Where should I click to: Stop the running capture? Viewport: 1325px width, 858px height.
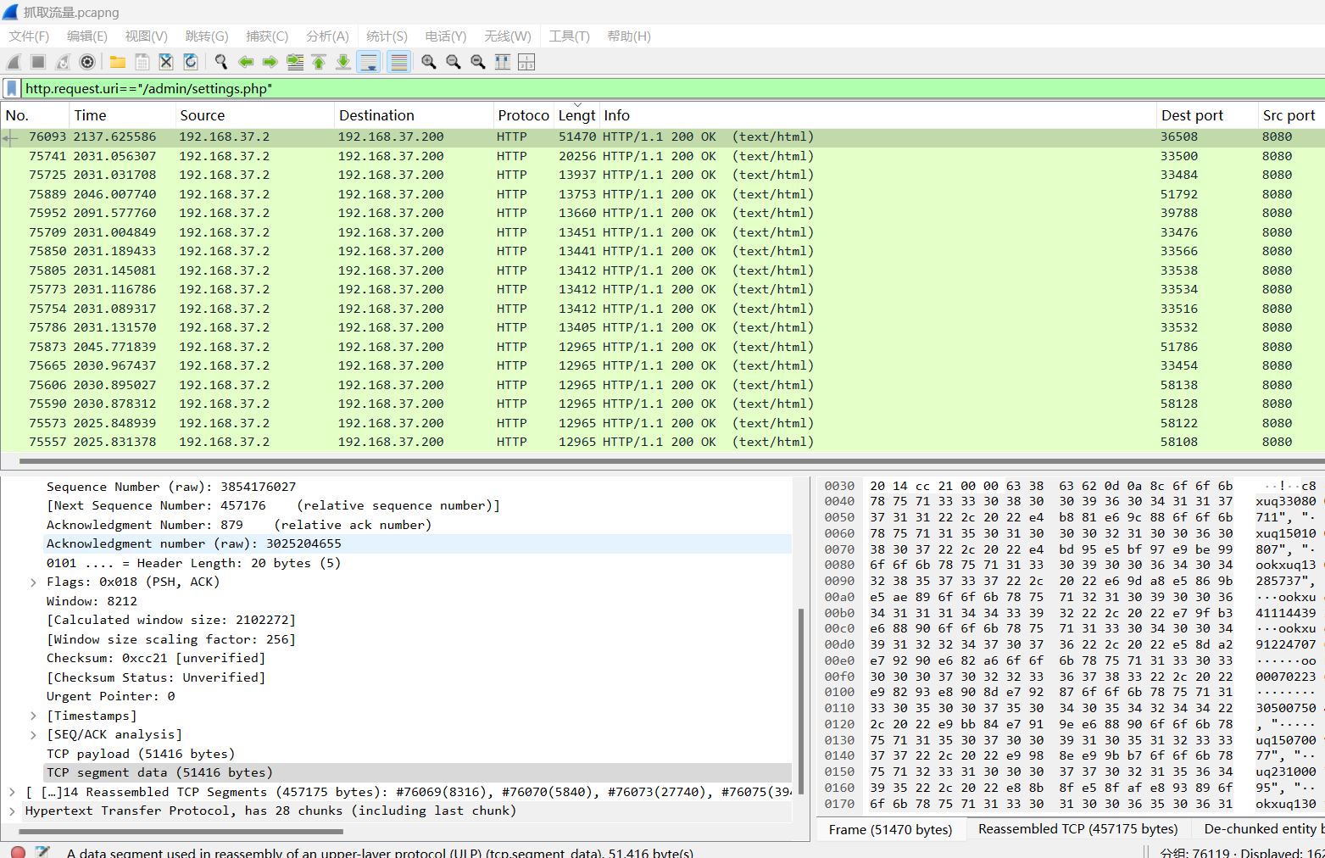pyautogui.click(x=38, y=62)
